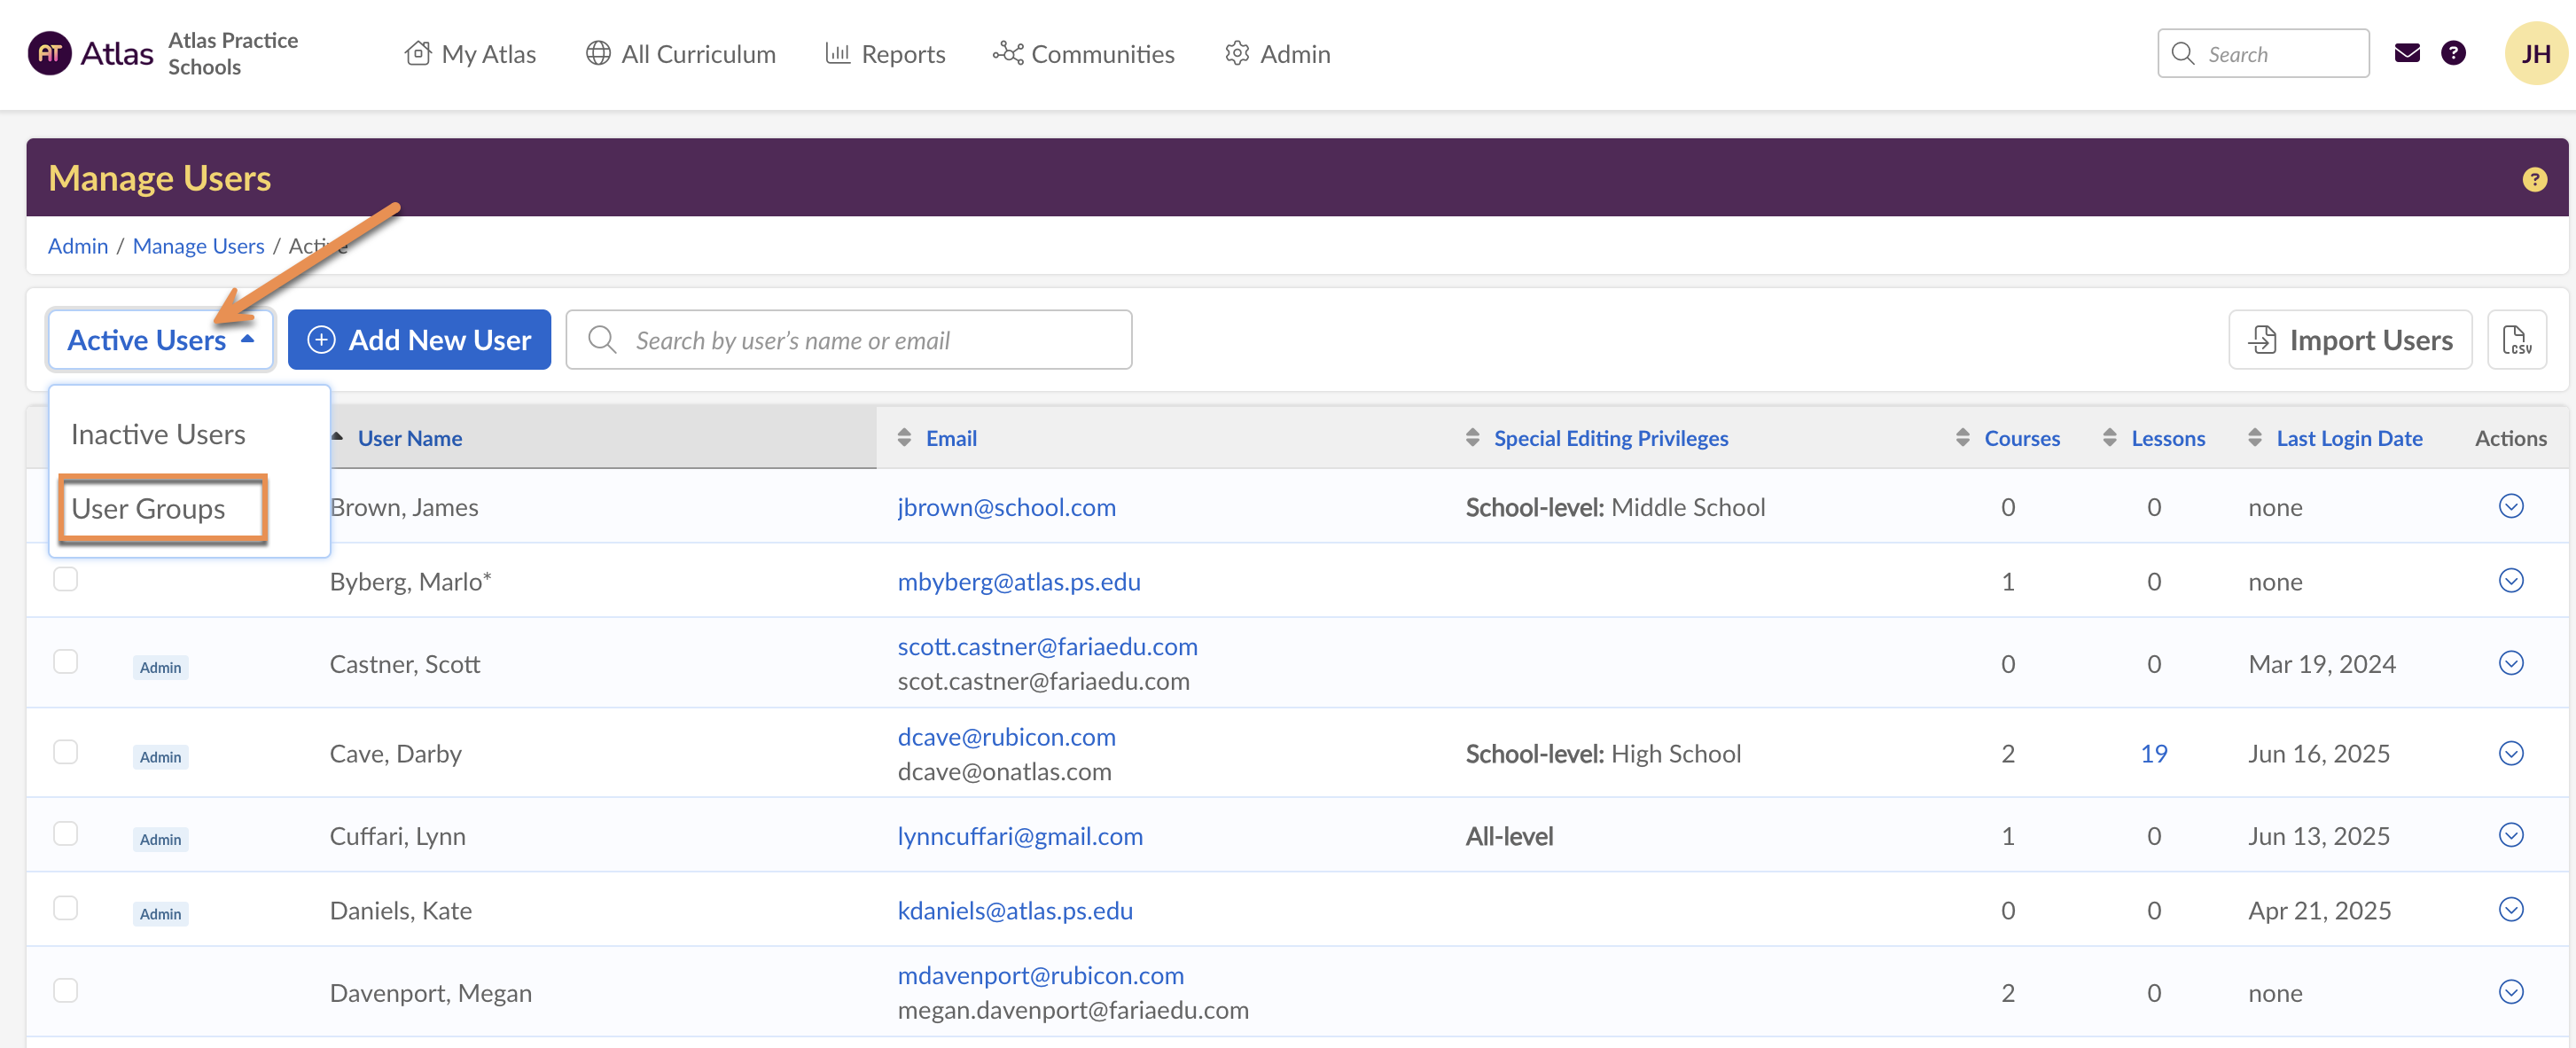The width and height of the screenshot is (2576, 1048).
Task: Click the Import Users button
Action: (x=2349, y=340)
